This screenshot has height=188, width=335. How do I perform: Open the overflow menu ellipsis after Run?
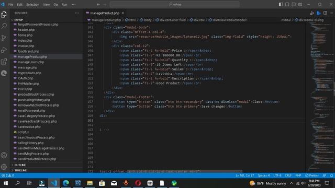(73, 5)
